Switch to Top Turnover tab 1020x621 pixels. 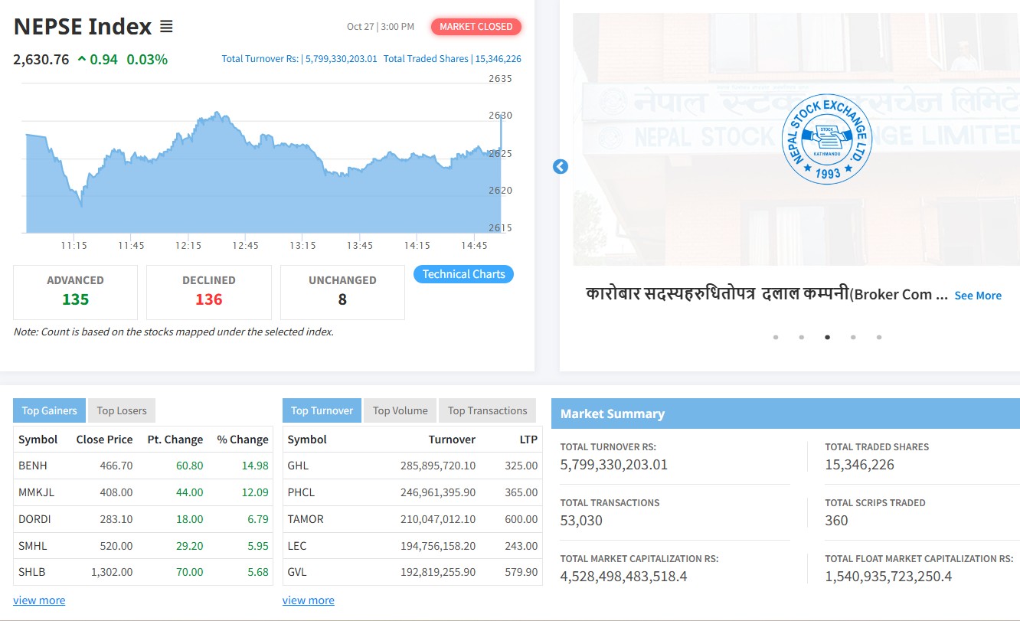click(x=322, y=410)
